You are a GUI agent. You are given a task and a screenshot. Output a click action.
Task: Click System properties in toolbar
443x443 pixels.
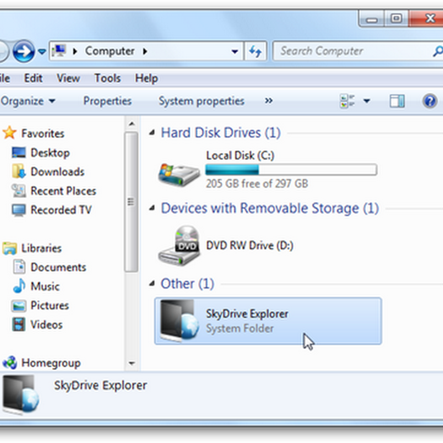pyautogui.click(x=201, y=101)
